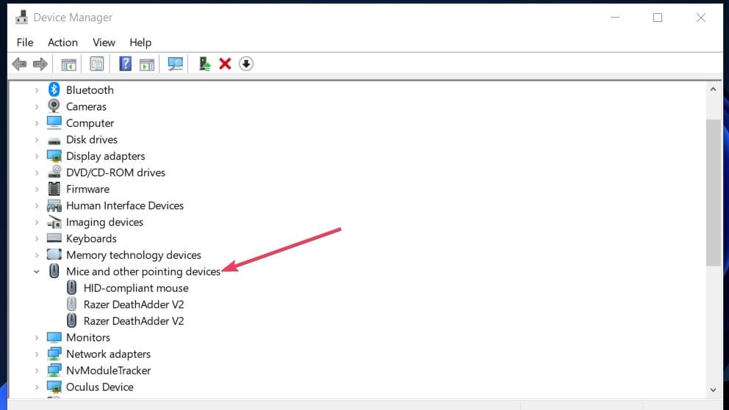The image size is (729, 410).
Task: Click the Imaging devices icon
Action: [54, 222]
